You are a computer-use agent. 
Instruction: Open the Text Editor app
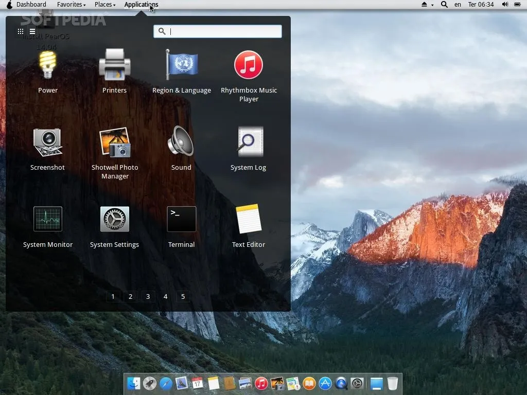click(249, 220)
